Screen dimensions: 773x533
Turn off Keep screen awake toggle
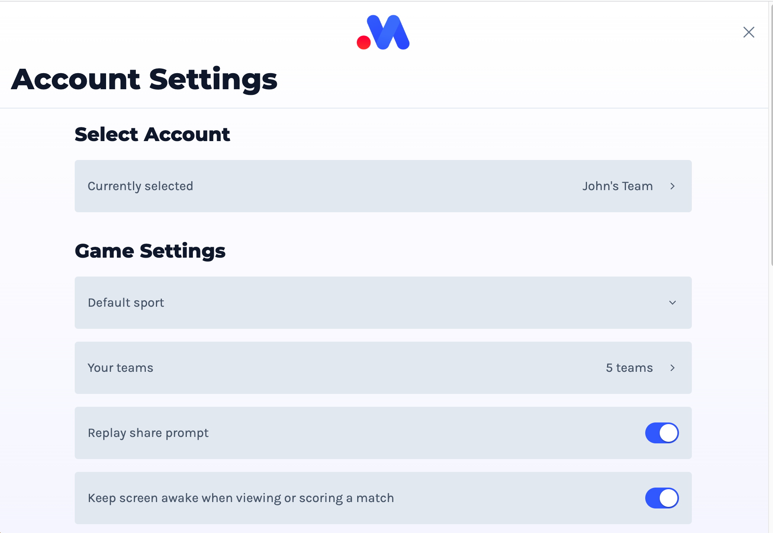click(662, 498)
